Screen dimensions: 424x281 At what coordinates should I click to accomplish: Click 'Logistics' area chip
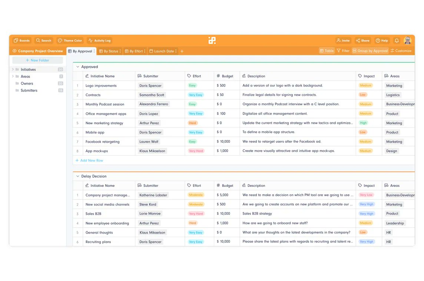392,95
